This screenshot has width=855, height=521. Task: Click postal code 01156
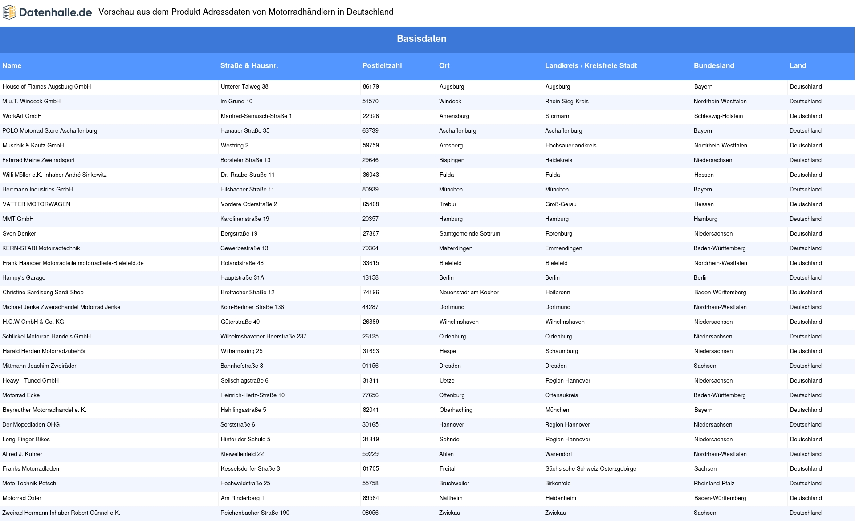370,366
